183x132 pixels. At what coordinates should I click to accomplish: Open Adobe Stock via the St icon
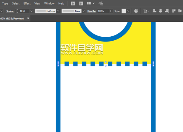pyautogui.click(x=81, y=3)
